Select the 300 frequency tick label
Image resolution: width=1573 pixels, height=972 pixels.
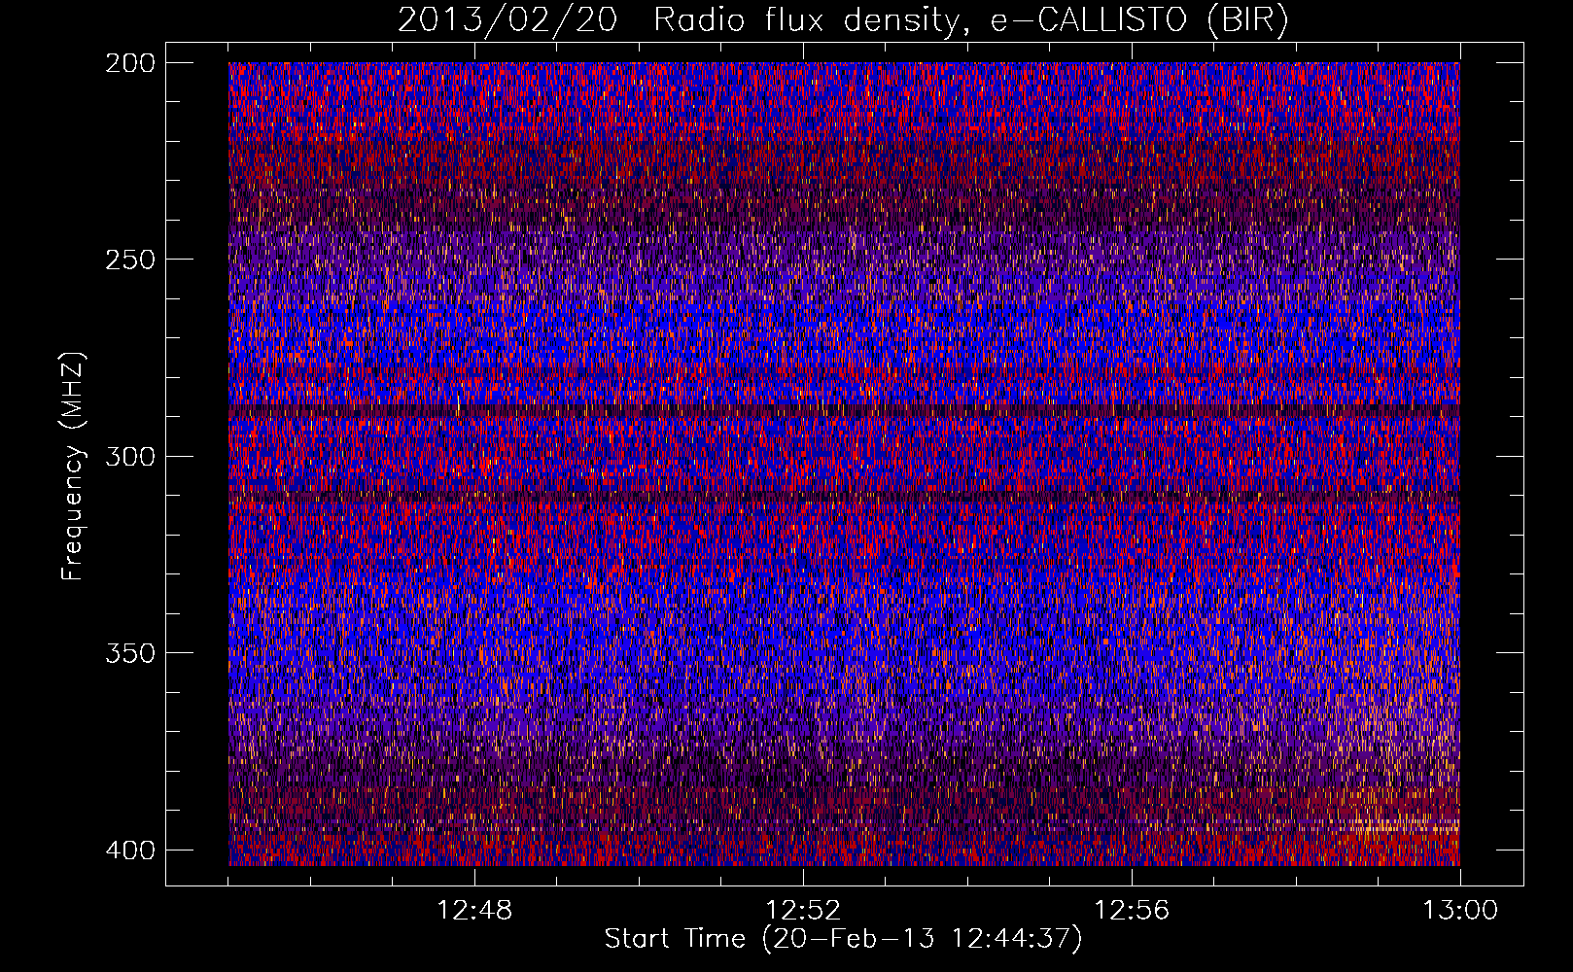[129, 456]
